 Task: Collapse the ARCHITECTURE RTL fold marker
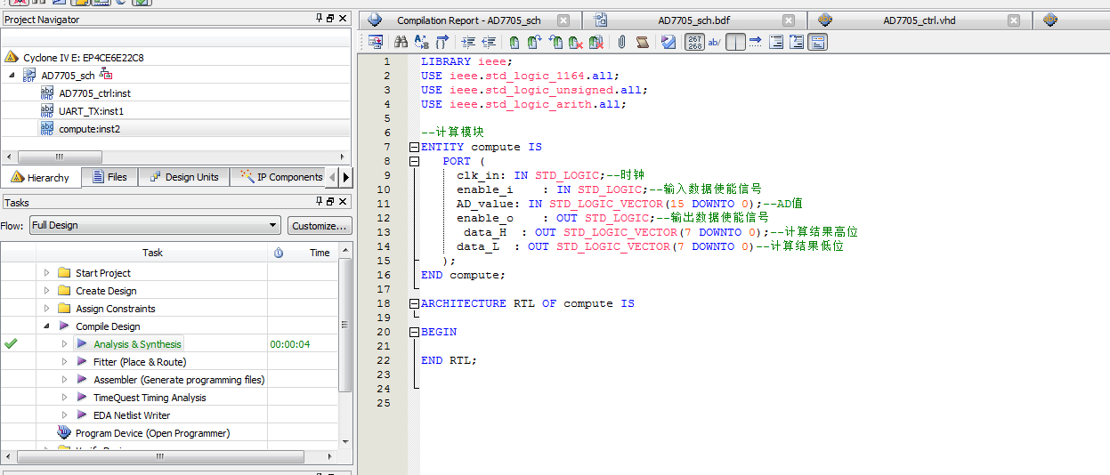[x=414, y=304]
